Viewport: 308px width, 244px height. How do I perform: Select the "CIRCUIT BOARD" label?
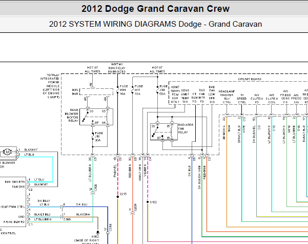[250, 79]
